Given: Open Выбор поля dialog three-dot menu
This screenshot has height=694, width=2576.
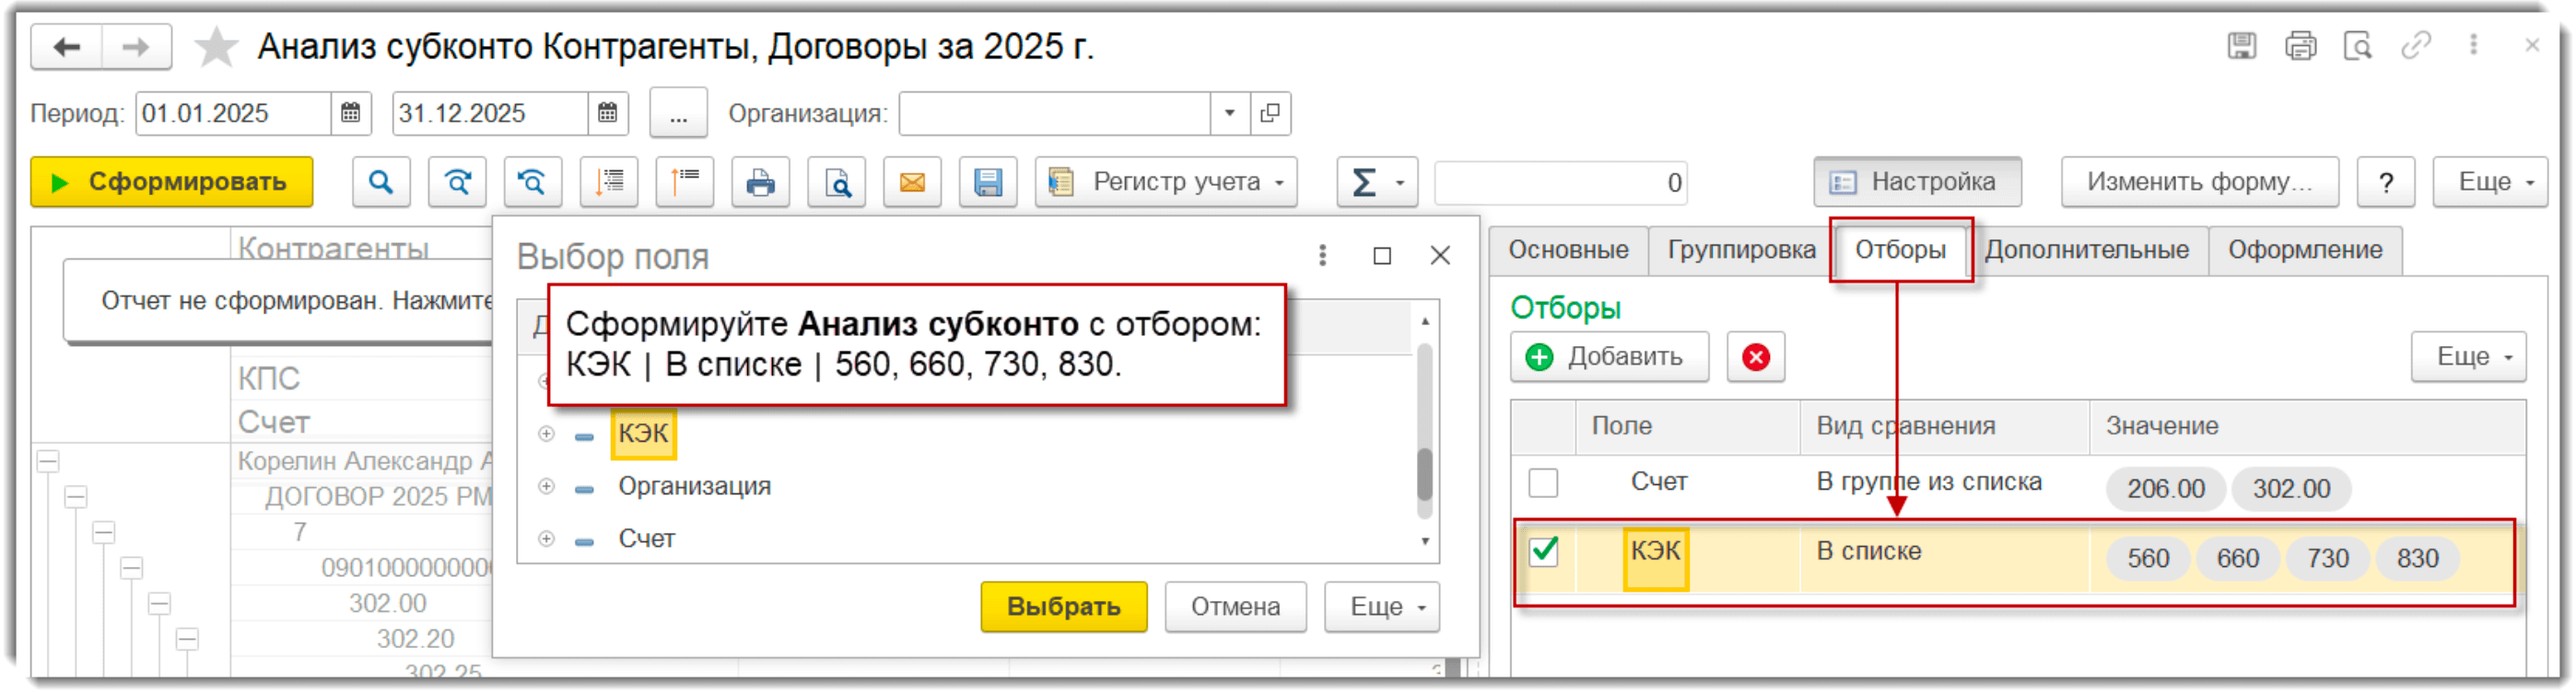Looking at the screenshot, I should [x=1322, y=257].
